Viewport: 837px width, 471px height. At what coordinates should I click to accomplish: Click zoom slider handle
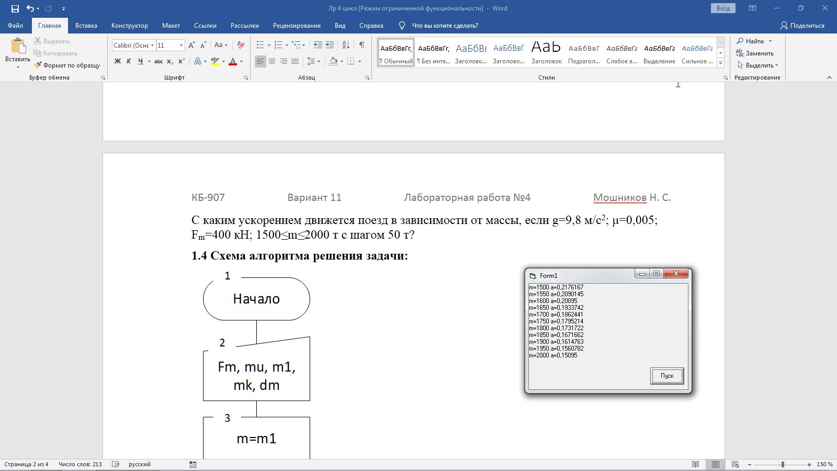783,464
